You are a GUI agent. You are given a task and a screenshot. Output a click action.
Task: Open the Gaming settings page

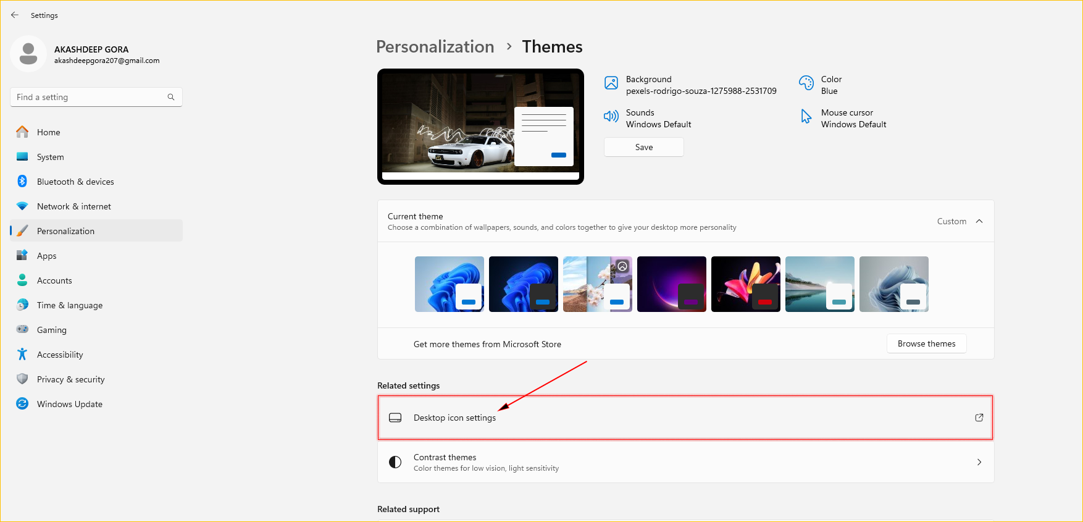point(52,330)
